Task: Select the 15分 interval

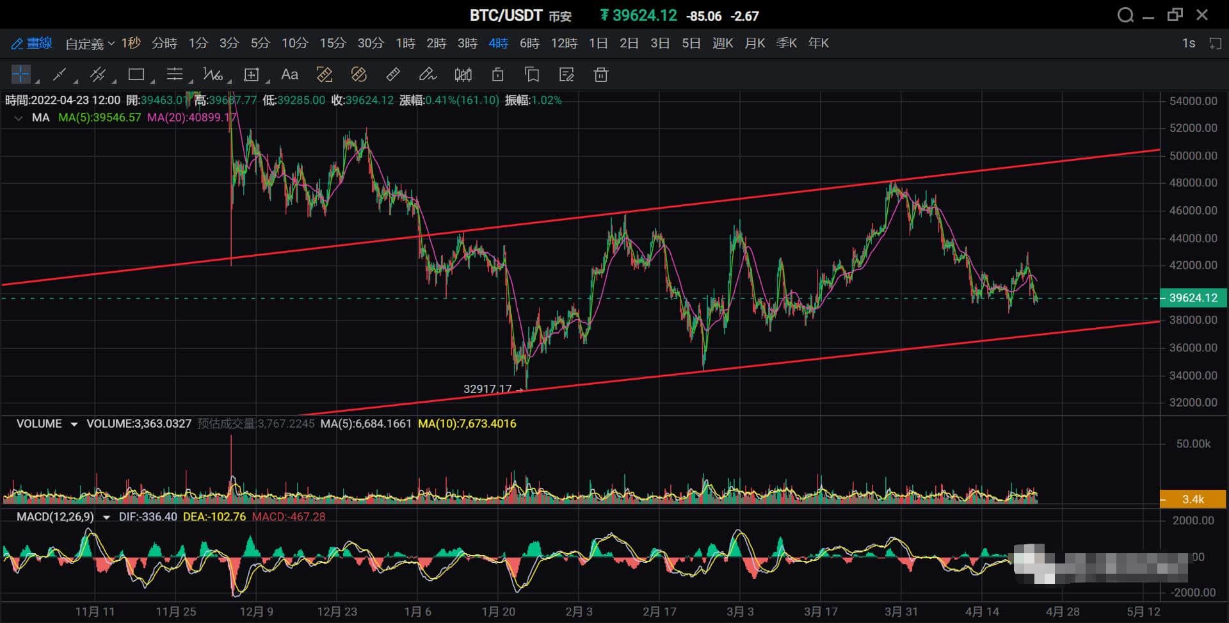Action: pyautogui.click(x=332, y=43)
